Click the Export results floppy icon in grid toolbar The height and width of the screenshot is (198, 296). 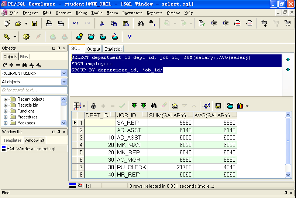tap(218, 106)
